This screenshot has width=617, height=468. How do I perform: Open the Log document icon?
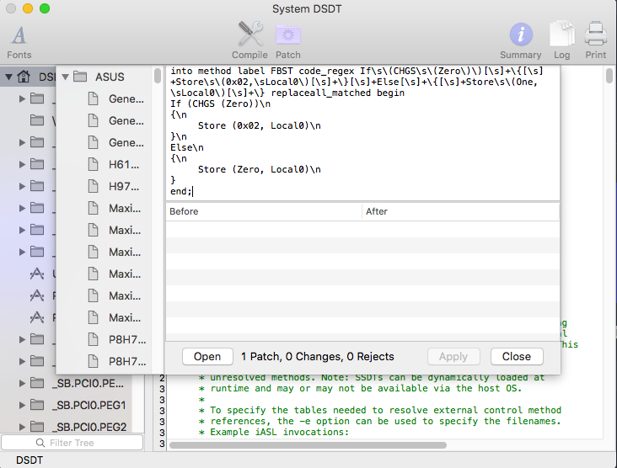[561, 36]
